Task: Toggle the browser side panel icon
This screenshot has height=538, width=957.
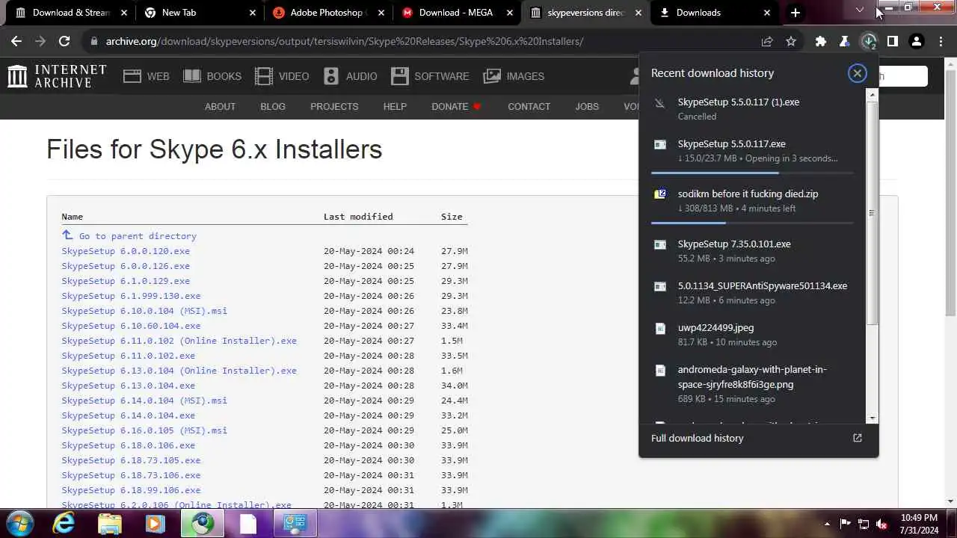Action: [x=893, y=42]
